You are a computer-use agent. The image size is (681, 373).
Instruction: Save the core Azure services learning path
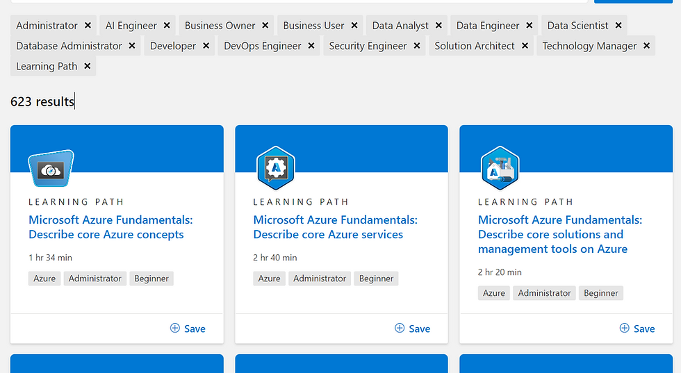[412, 329]
